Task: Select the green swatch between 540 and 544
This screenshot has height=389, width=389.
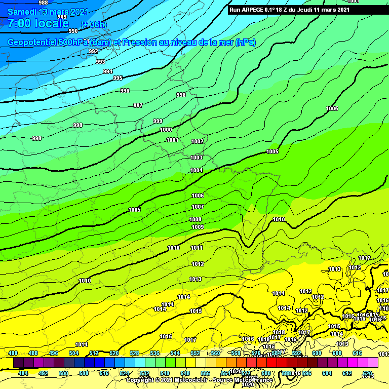Action: coord(170,363)
